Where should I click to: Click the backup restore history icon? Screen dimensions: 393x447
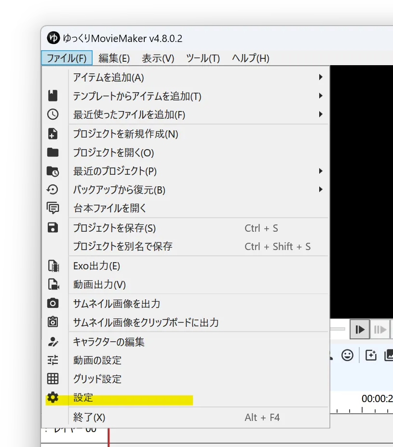point(53,190)
